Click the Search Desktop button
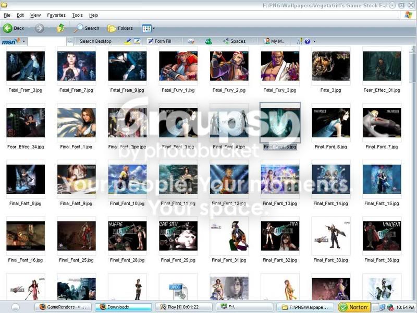The height and width of the screenshot is (313, 417). point(95,41)
